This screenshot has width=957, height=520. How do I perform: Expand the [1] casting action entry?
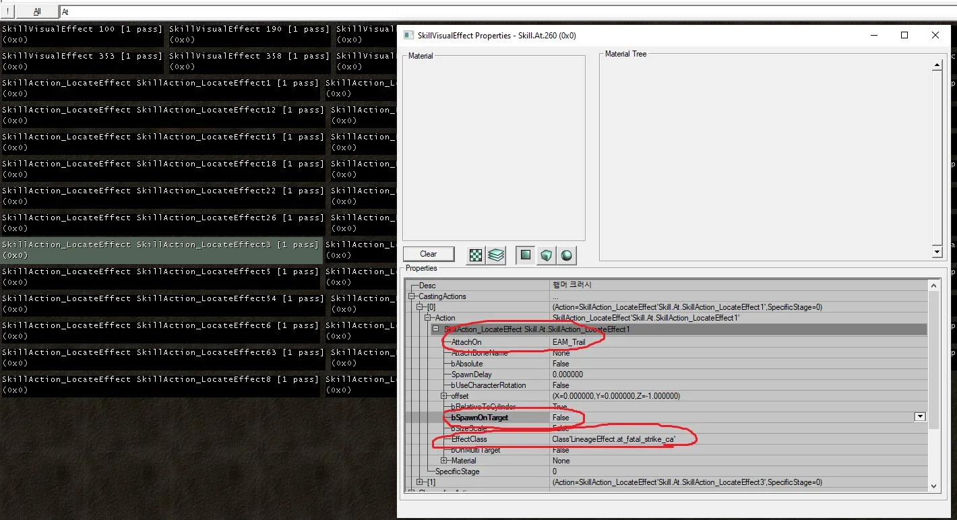point(420,482)
